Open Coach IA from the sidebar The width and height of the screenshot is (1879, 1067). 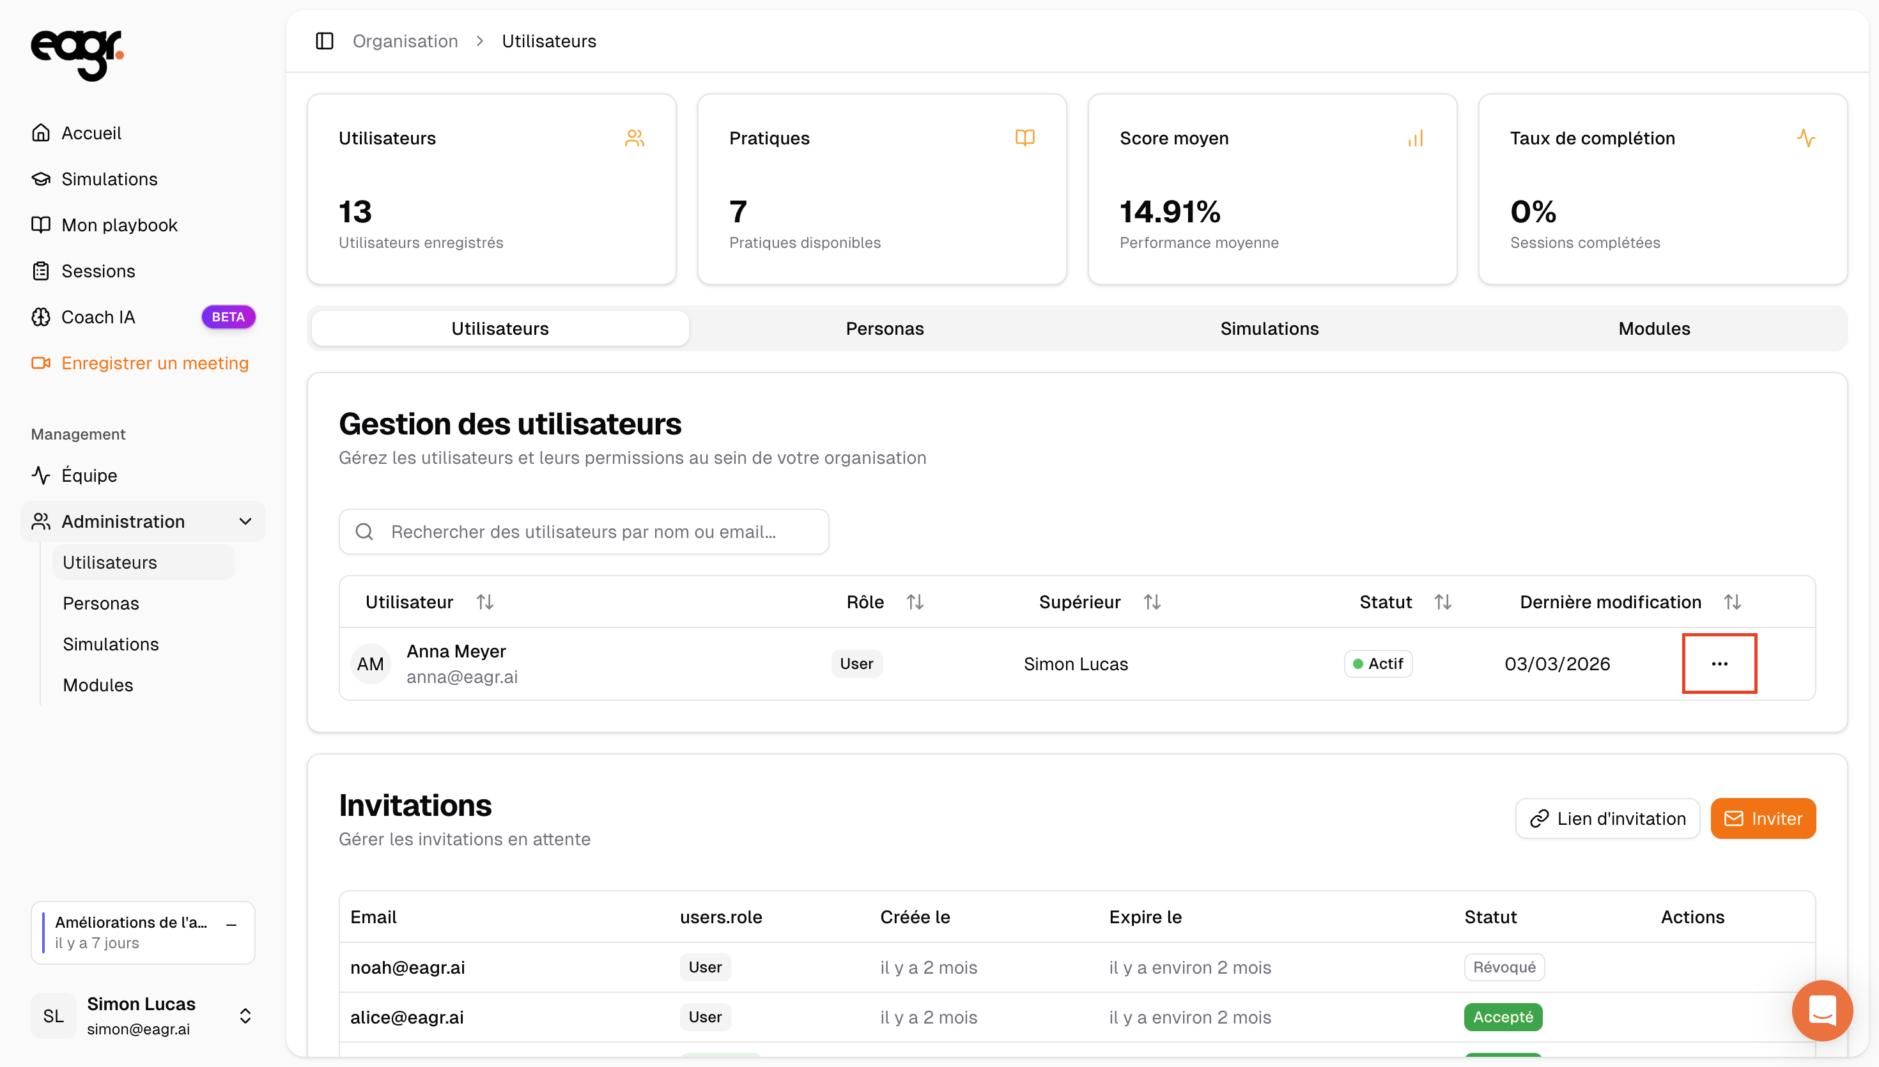click(x=98, y=316)
